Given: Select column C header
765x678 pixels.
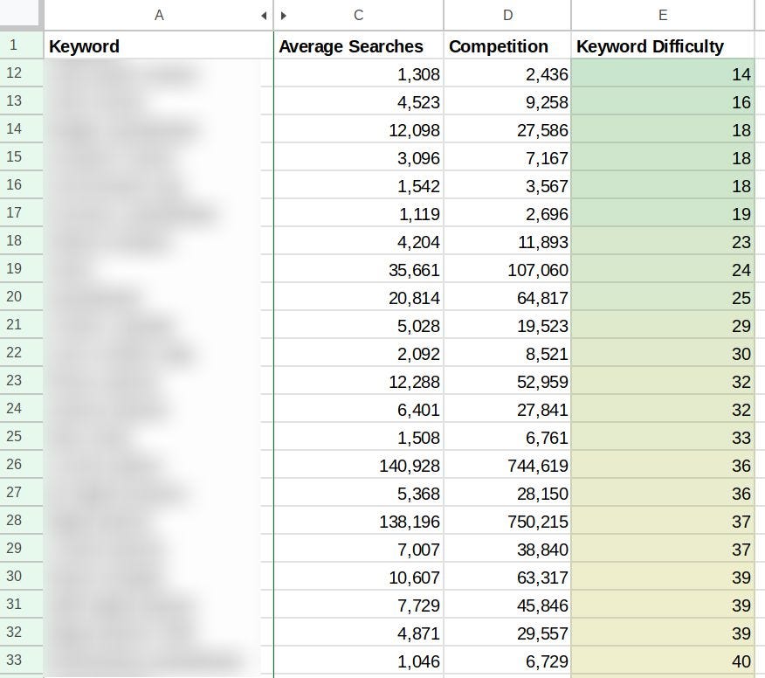Looking at the screenshot, I should point(359,15).
